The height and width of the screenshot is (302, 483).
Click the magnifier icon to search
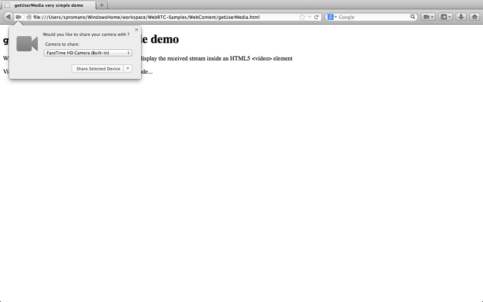click(413, 16)
